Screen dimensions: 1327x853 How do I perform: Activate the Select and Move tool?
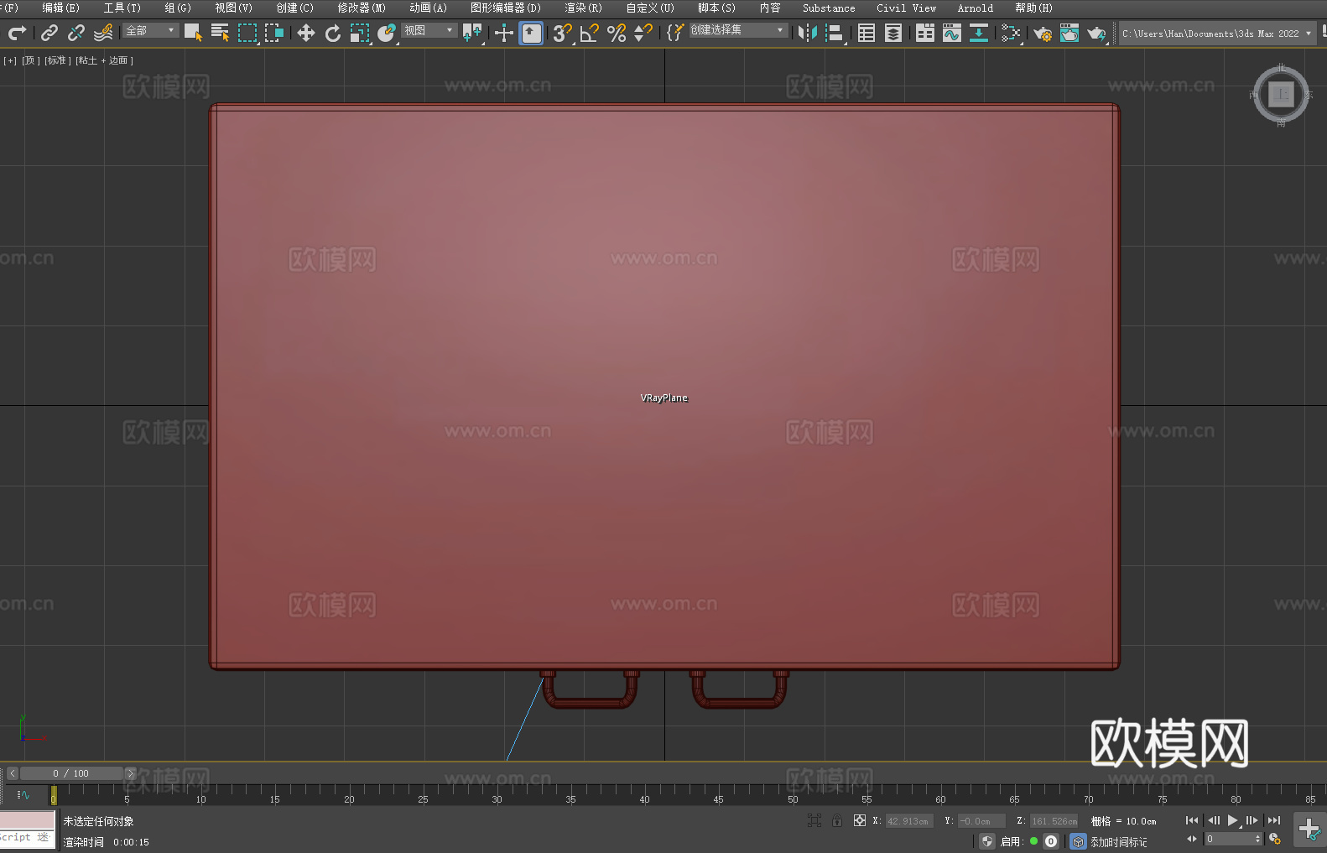[x=306, y=33]
